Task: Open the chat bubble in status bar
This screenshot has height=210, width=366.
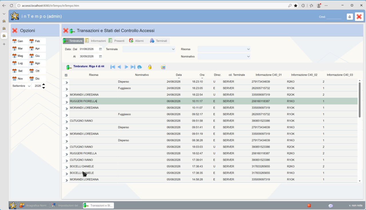Action: (x=331, y=206)
